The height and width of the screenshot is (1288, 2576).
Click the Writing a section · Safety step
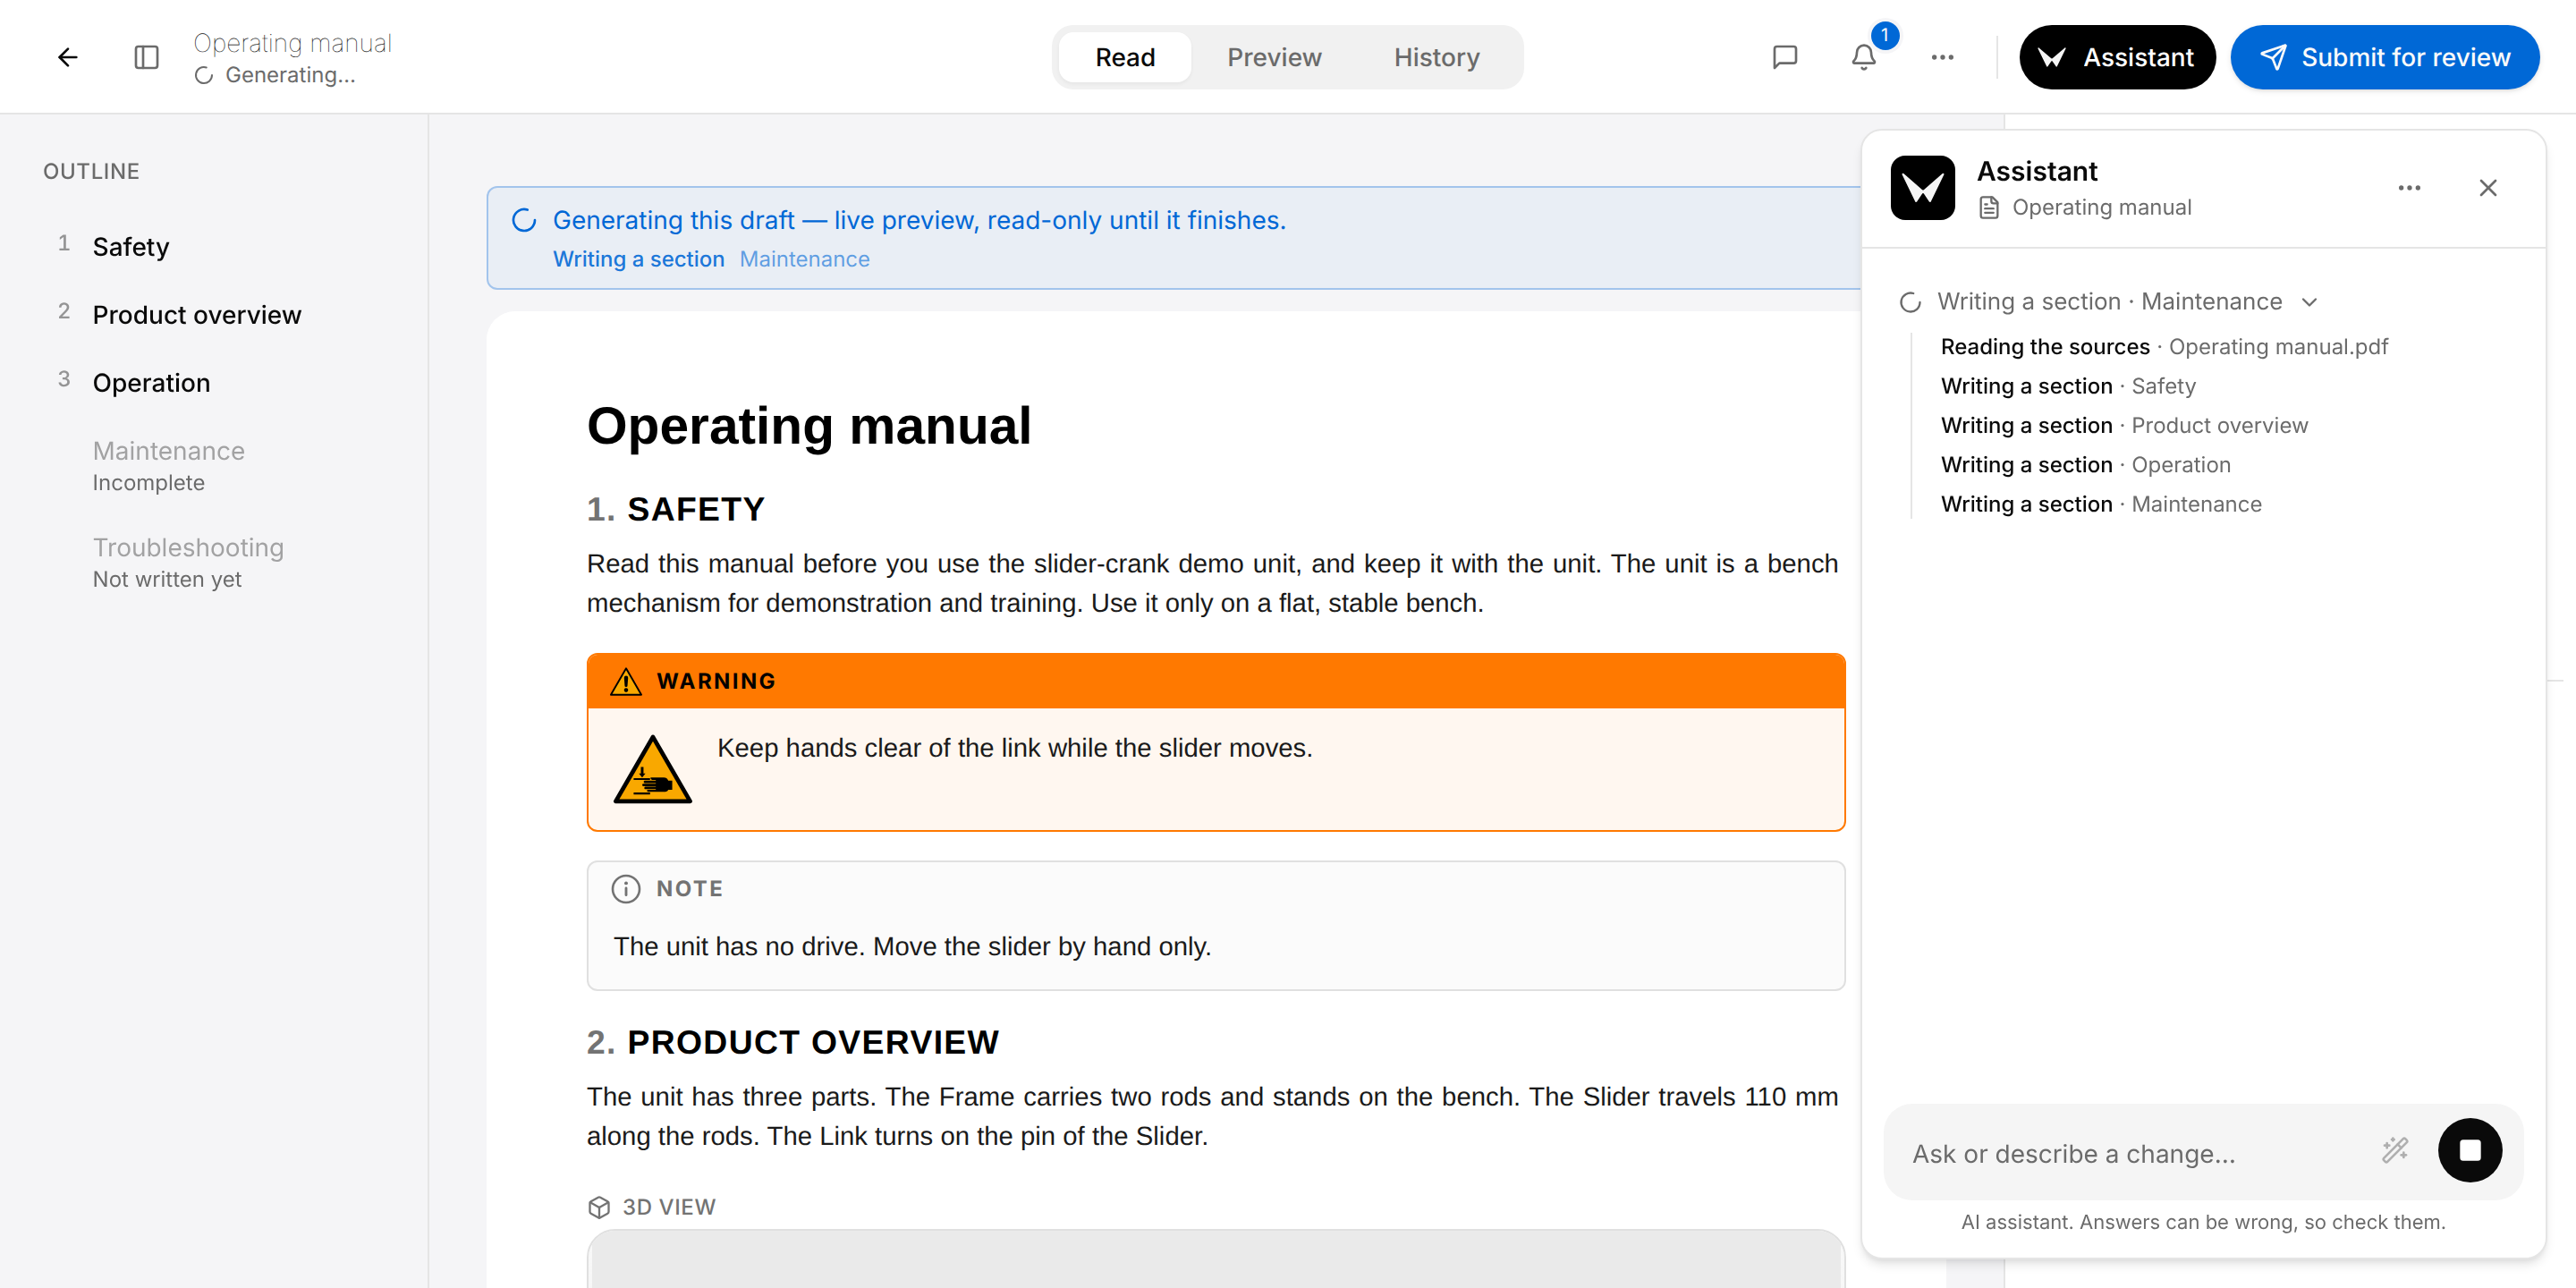[2068, 386]
